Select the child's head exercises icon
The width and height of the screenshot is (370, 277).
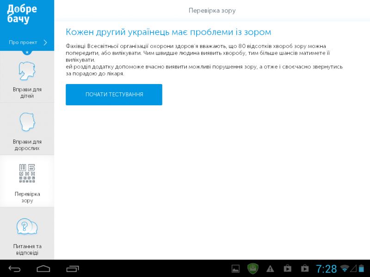pyautogui.click(x=27, y=71)
